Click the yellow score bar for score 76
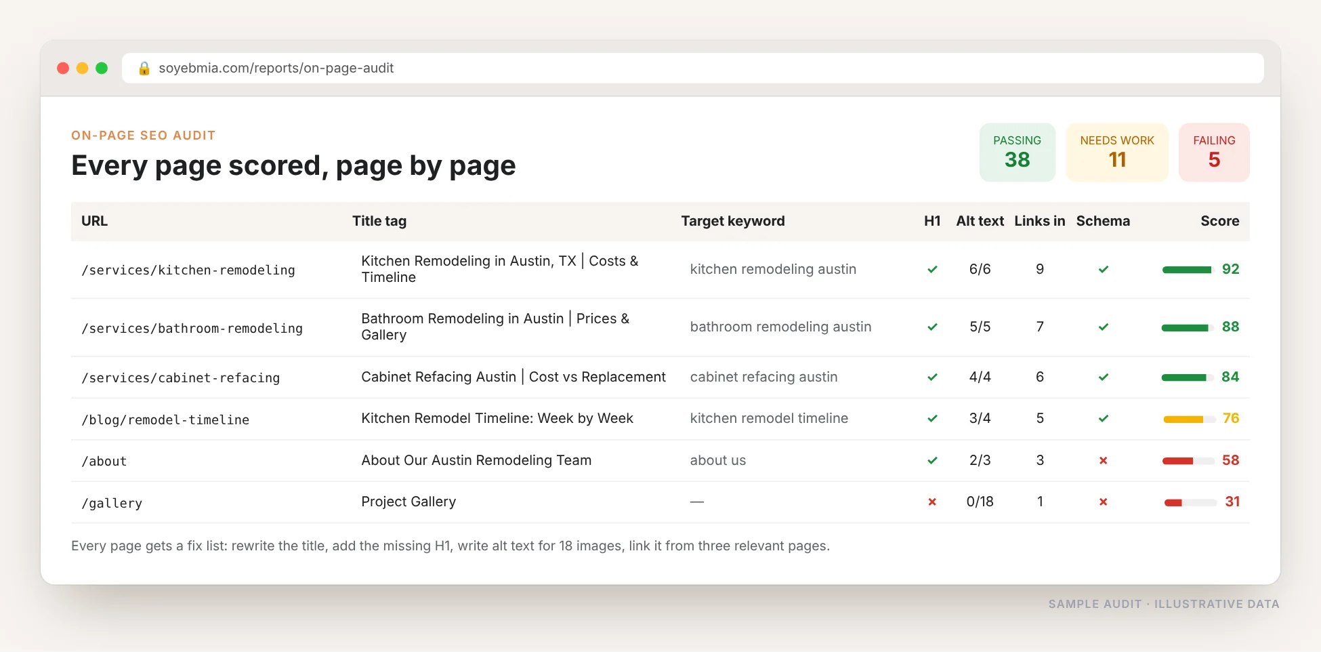1321x652 pixels. click(x=1189, y=420)
